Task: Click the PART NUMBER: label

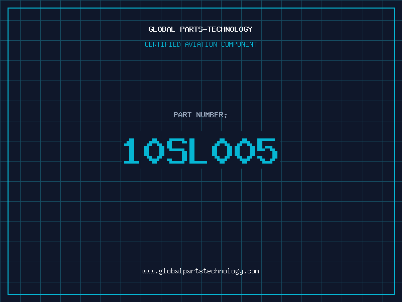Action: pos(200,115)
